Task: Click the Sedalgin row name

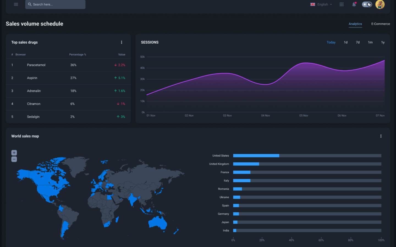Action: point(33,117)
